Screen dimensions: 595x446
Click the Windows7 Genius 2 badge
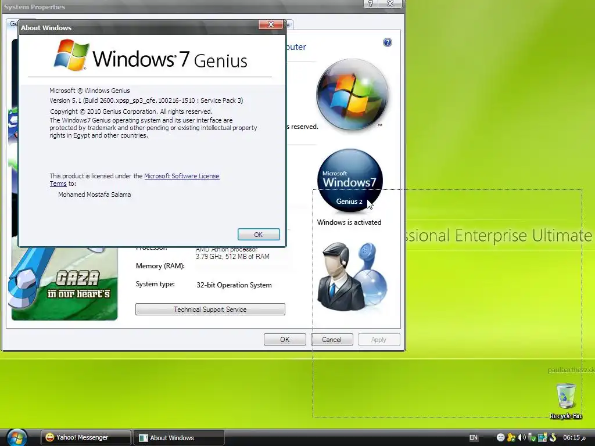click(x=349, y=181)
